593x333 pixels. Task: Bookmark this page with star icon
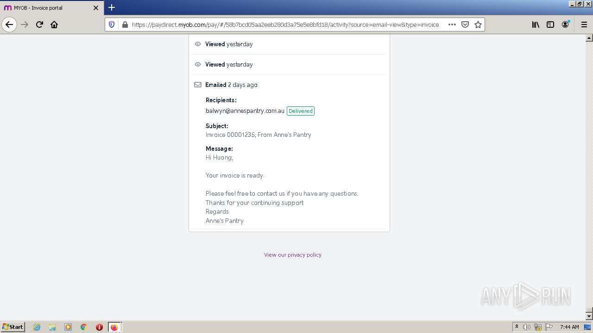click(478, 25)
